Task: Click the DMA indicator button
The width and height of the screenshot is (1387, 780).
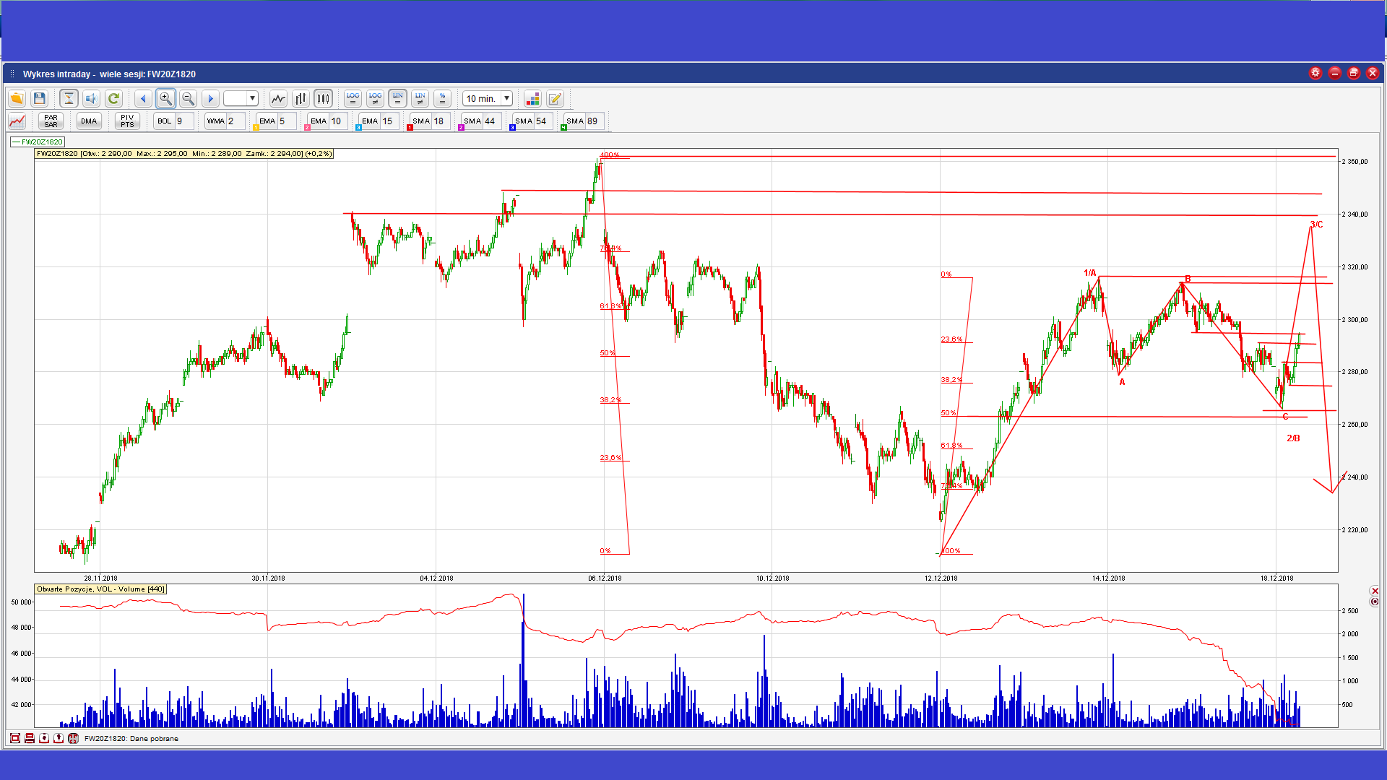Action: pos(89,121)
